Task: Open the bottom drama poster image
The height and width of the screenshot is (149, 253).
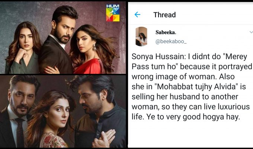Action: click(x=63, y=111)
